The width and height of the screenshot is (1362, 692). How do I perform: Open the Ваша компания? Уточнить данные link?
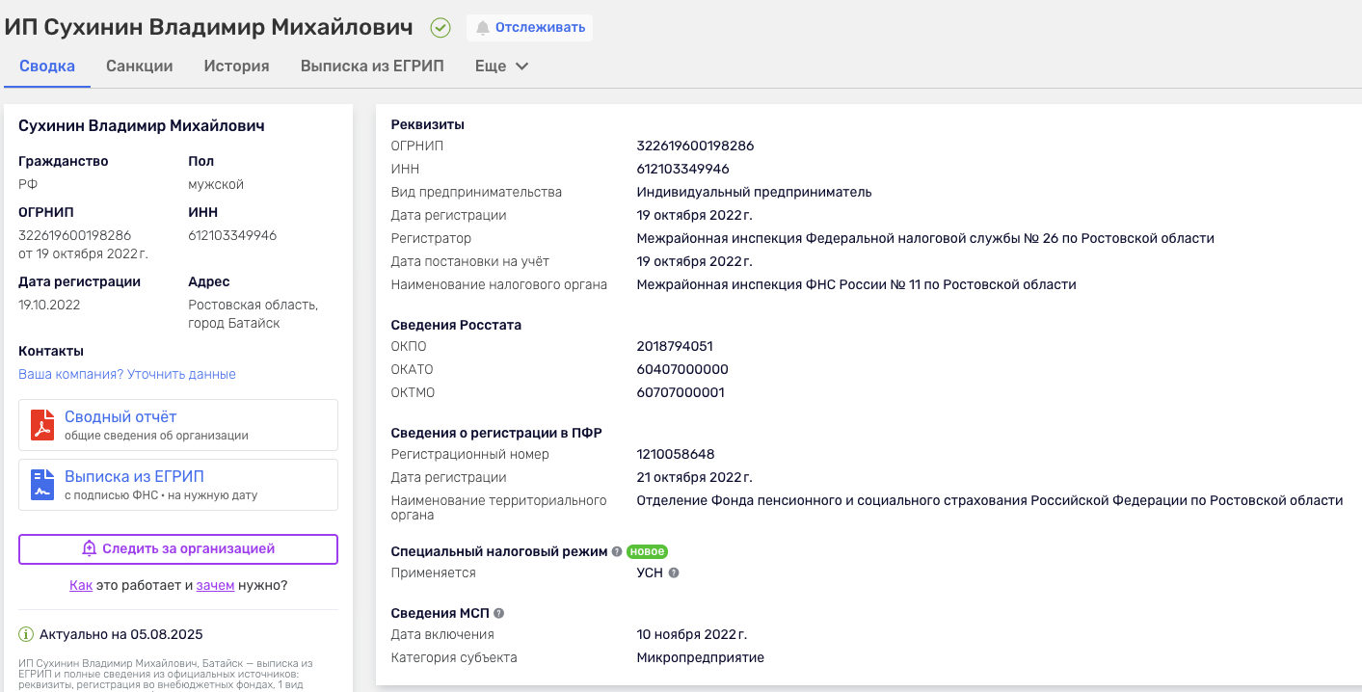pos(124,374)
